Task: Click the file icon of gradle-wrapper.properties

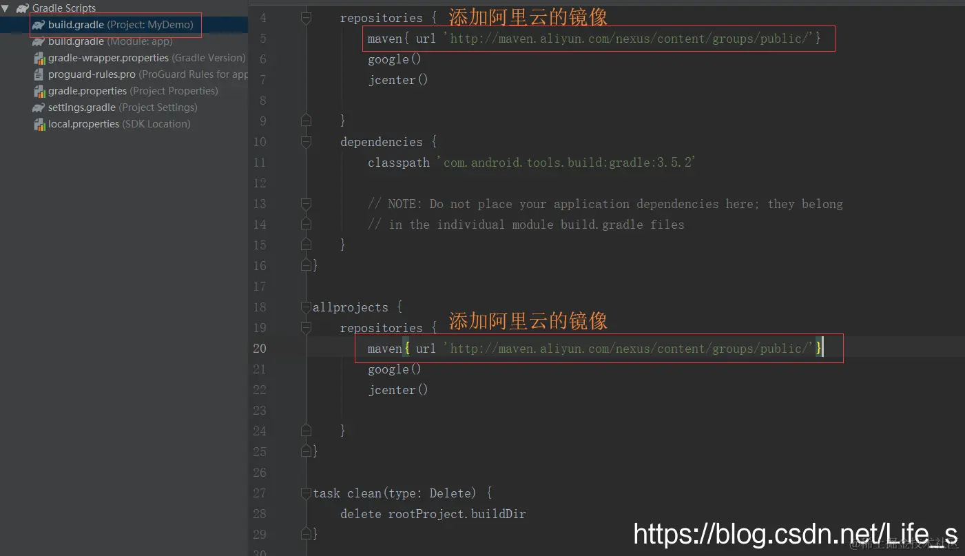Action: [40, 58]
